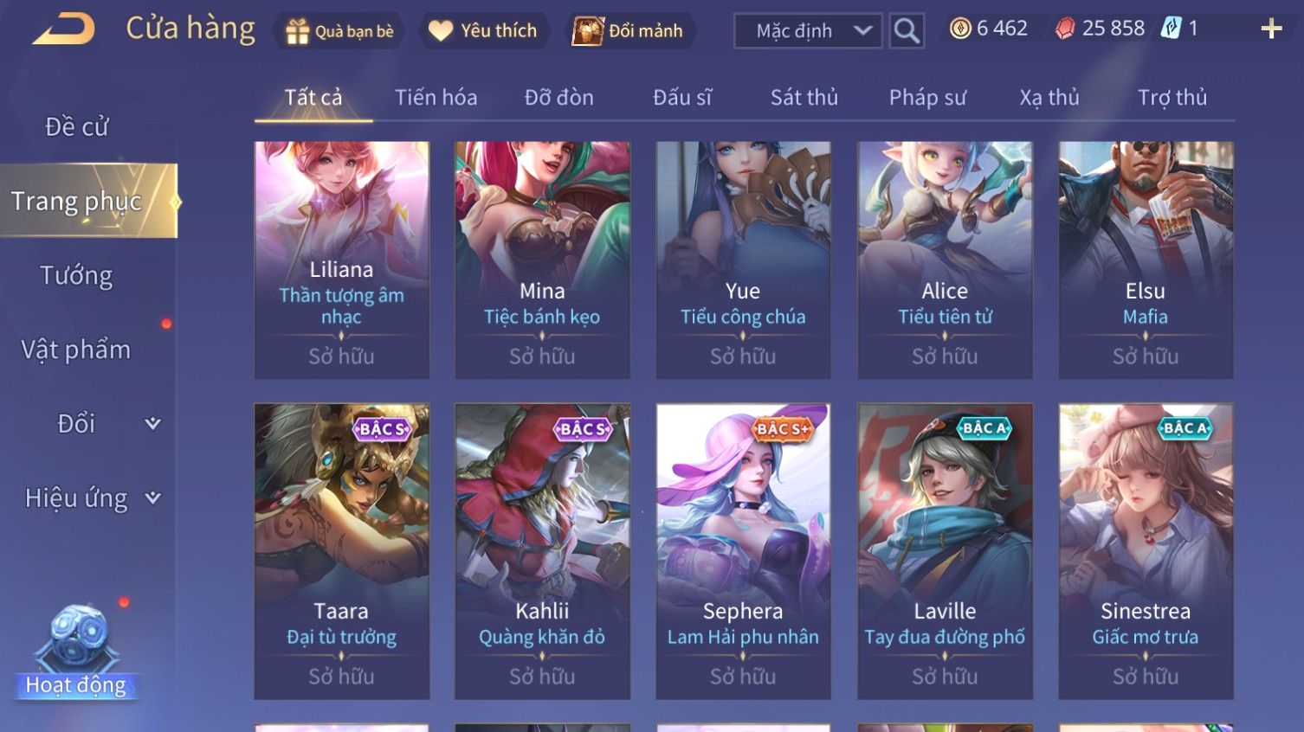This screenshot has height=732, width=1304.
Task: Click the gold coin balance icon
Action: click(x=960, y=29)
